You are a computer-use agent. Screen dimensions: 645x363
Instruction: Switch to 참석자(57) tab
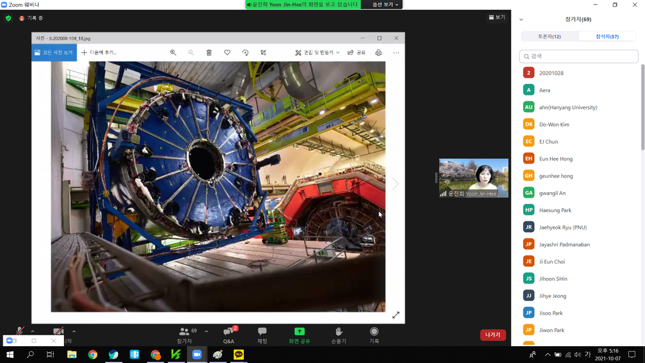[607, 37]
